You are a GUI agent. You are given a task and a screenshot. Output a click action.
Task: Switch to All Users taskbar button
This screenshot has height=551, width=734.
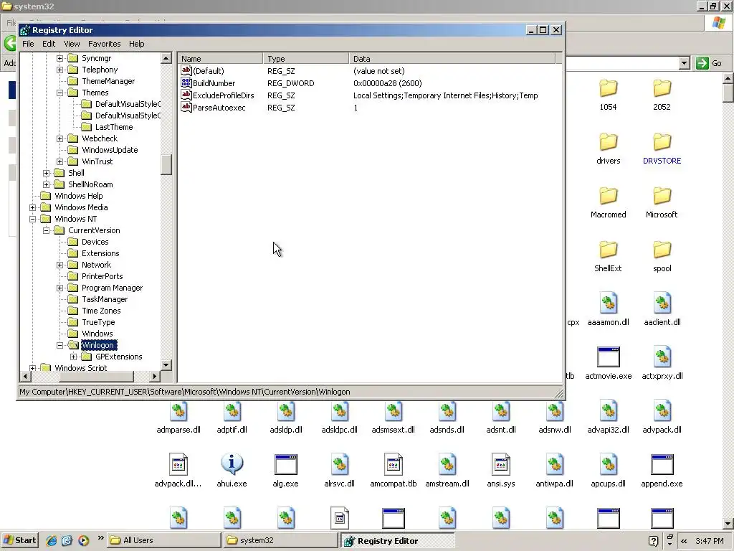164,540
